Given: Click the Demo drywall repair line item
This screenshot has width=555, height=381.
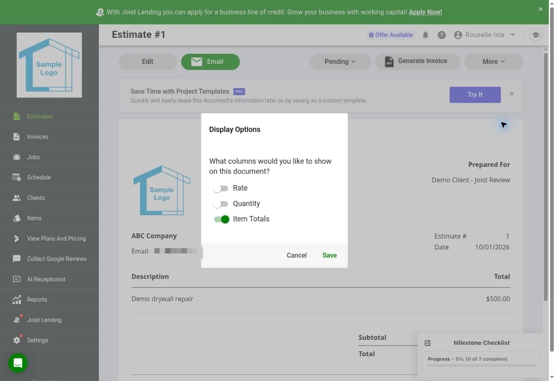Looking at the screenshot, I should click(x=162, y=299).
